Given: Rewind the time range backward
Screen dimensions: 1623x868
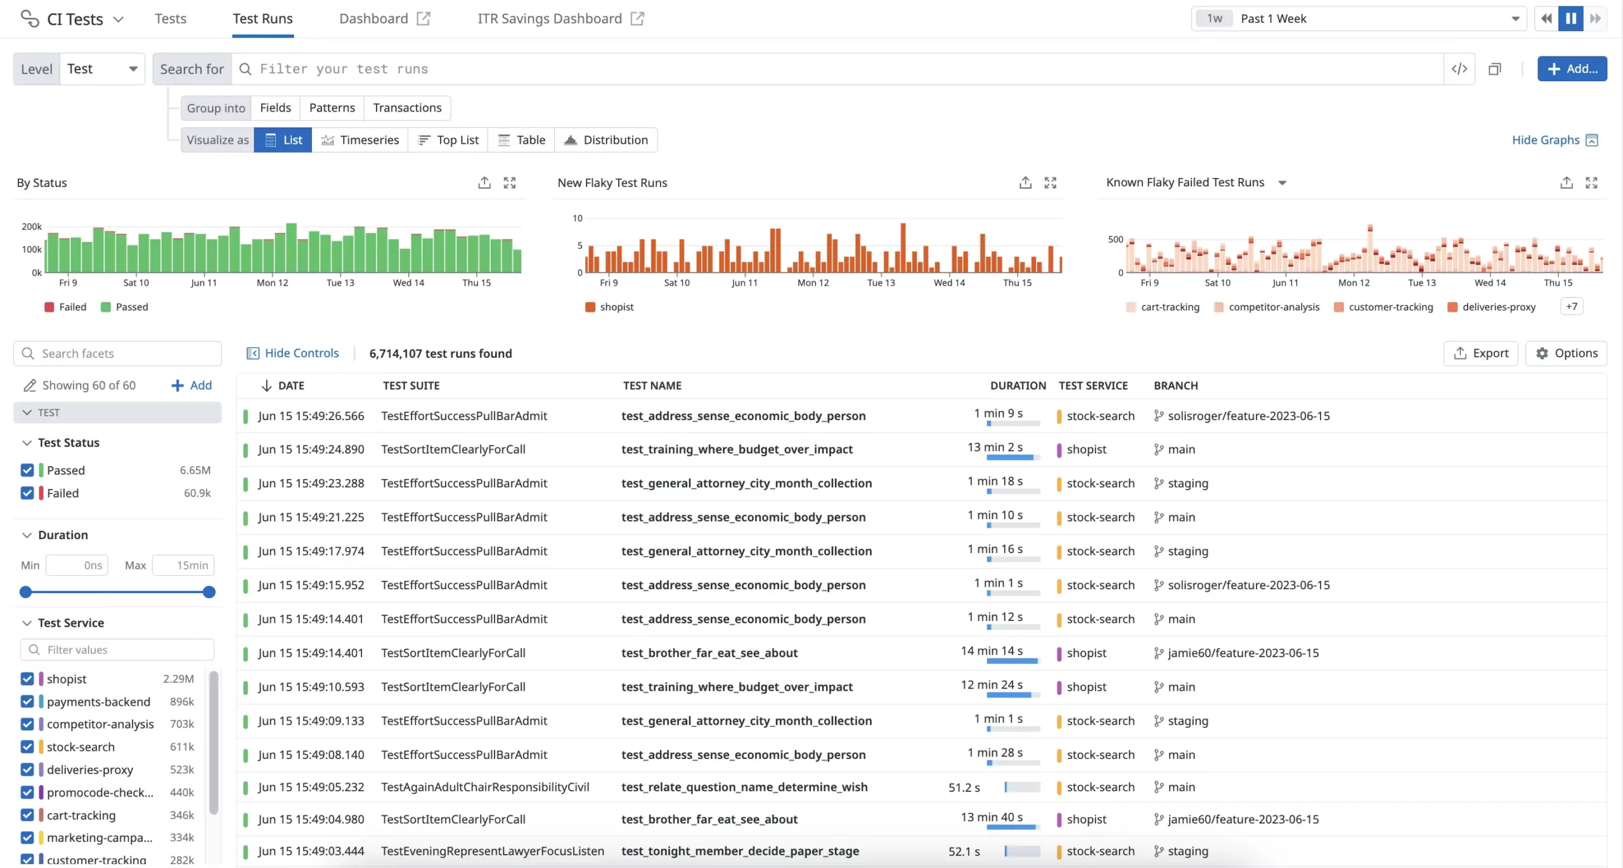Looking at the screenshot, I should click(x=1546, y=18).
